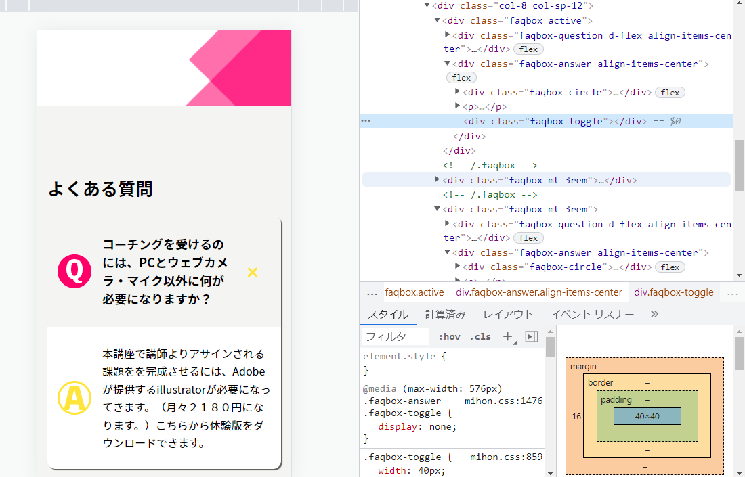
Task: Click the new style rule plus icon
Action: pos(507,336)
